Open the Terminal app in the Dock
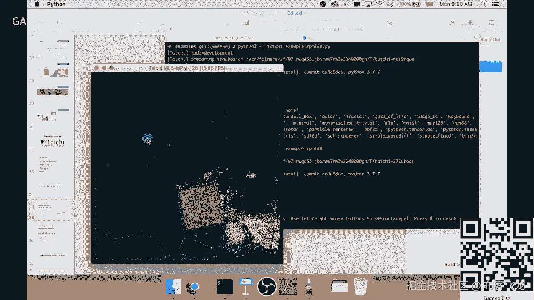Screen dimensions: 534x300 224,286
